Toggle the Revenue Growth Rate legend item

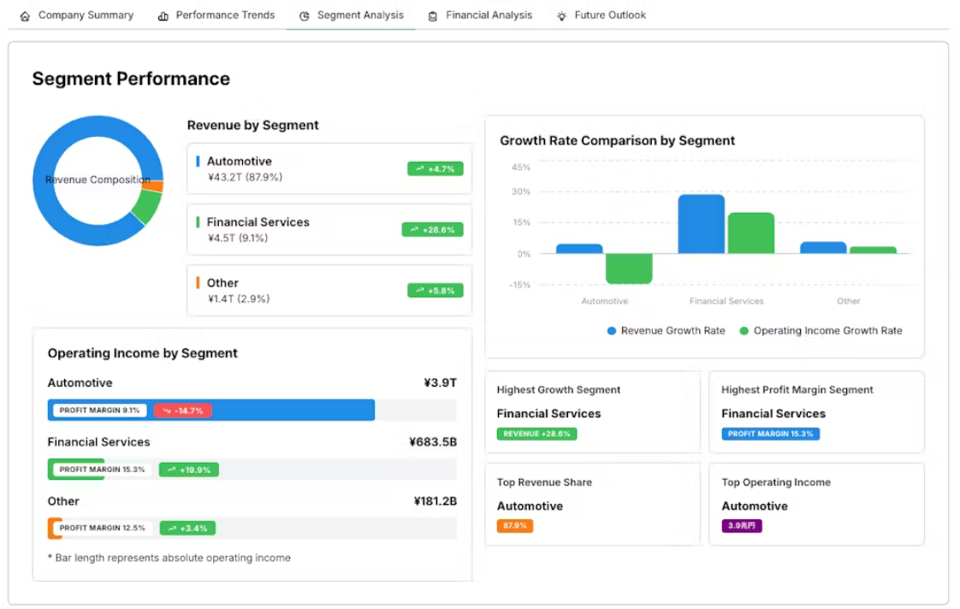(666, 331)
